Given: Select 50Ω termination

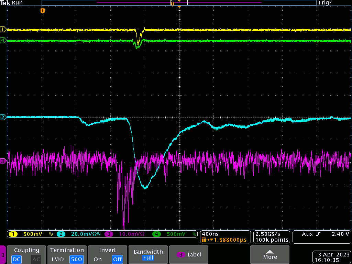Looking at the screenshot, I should click(x=76, y=259).
